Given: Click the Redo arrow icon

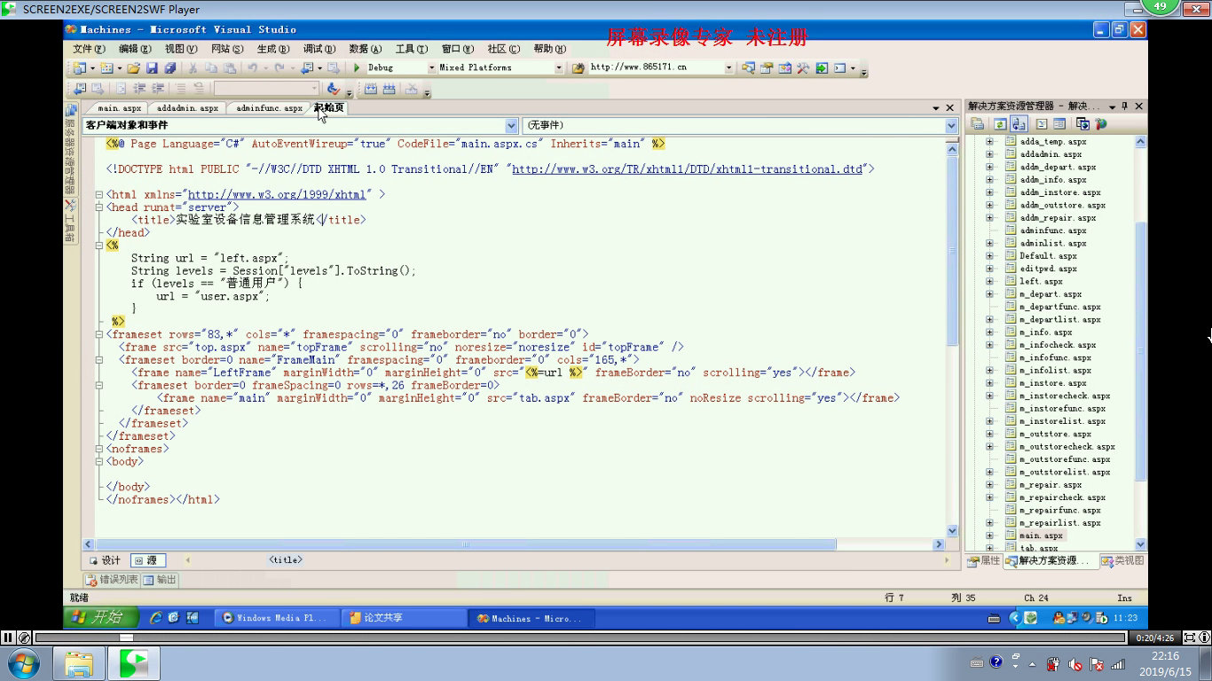Looking at the screenshot, I should point(279,67).
